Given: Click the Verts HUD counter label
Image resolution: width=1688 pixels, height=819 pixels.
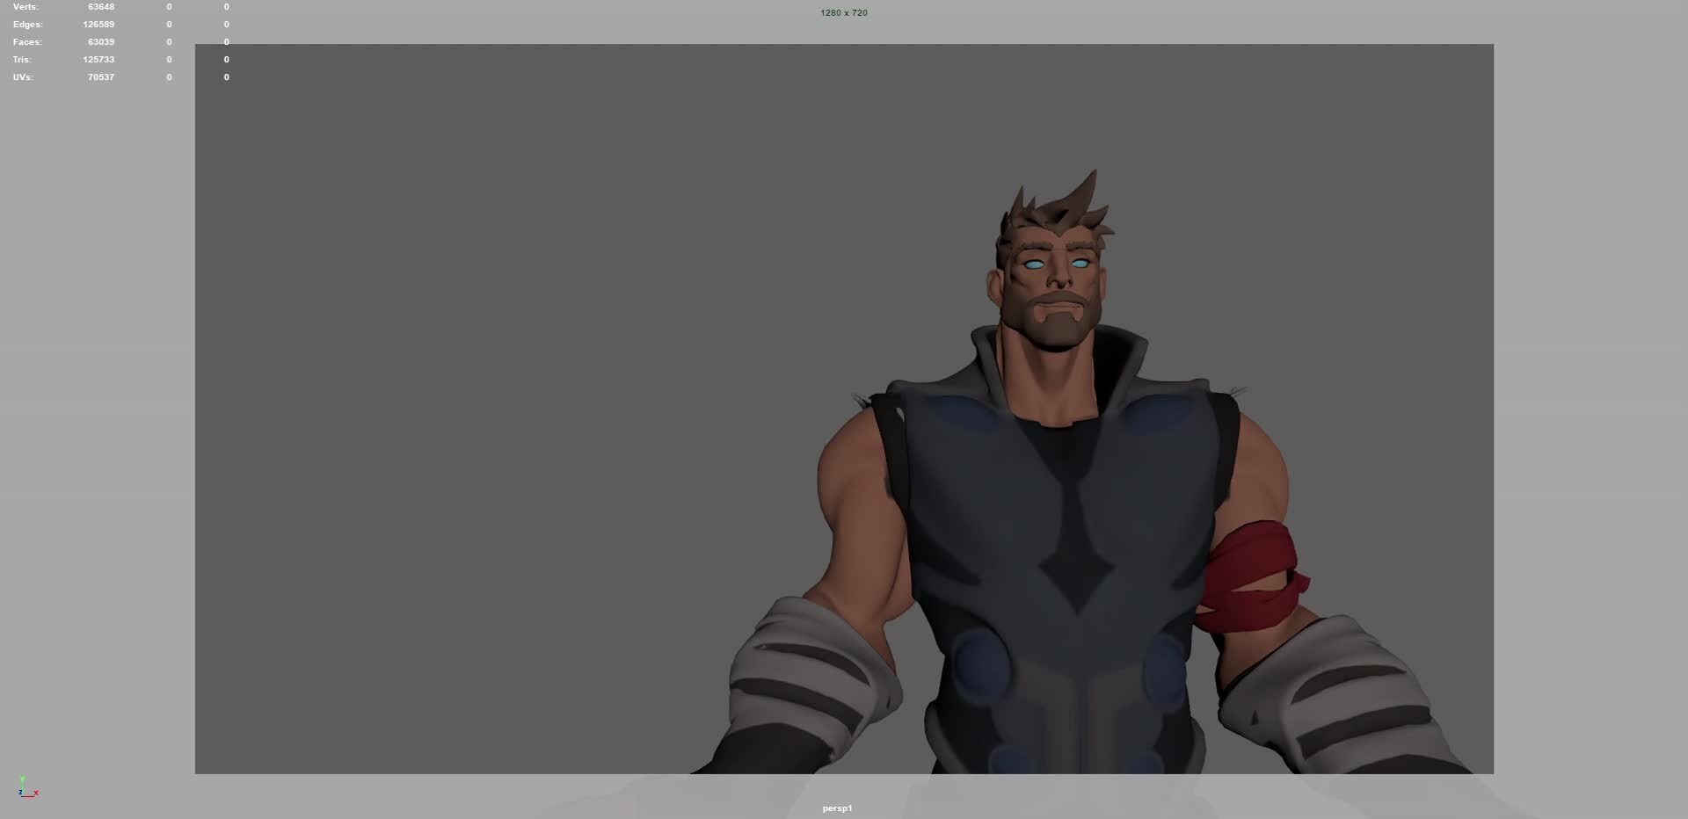Looking at the screenshot, I should (x=25, y=6).
